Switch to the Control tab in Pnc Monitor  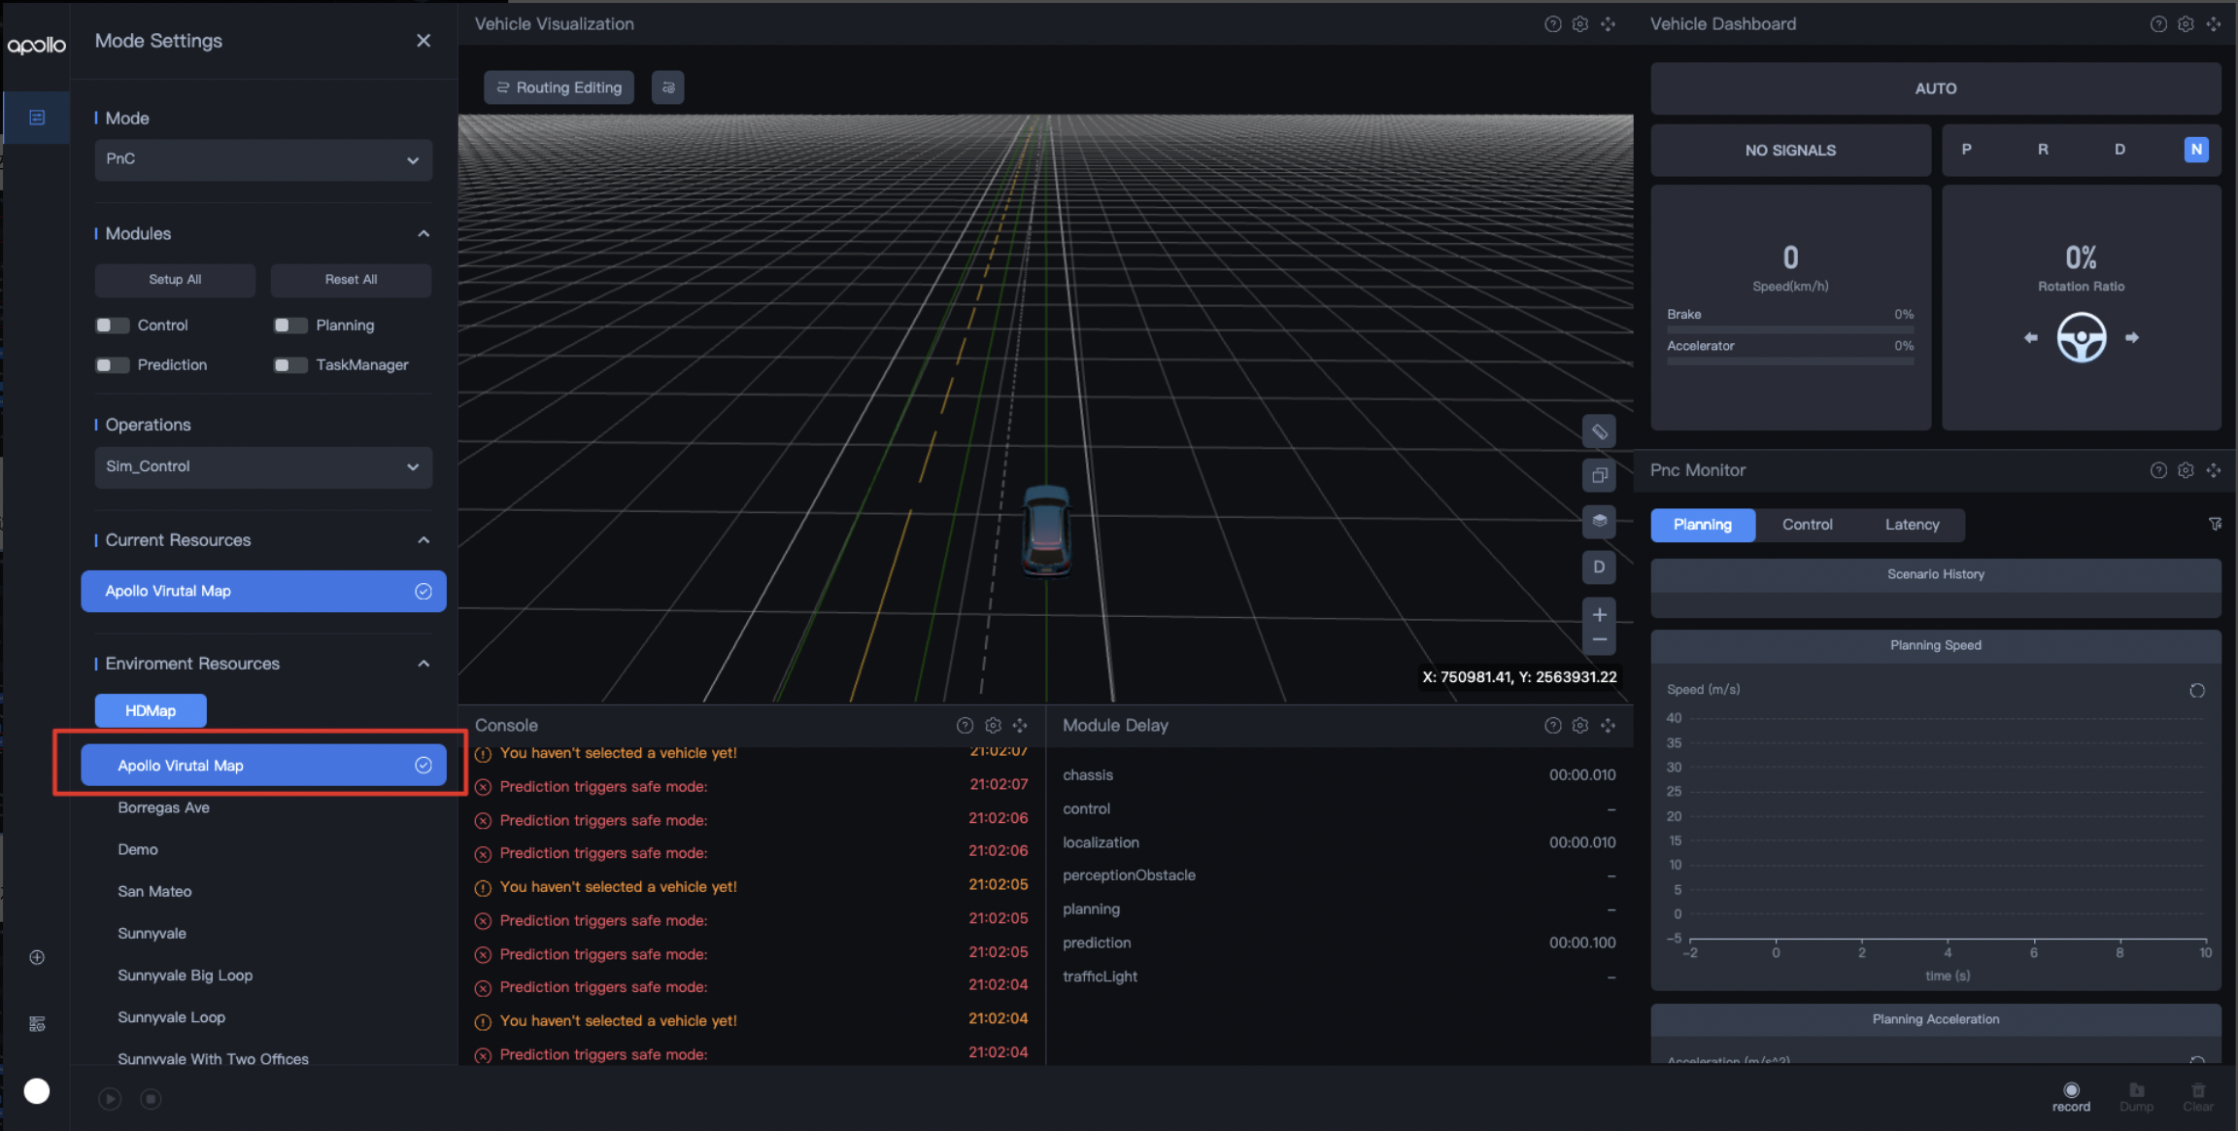click(1807, 525)
